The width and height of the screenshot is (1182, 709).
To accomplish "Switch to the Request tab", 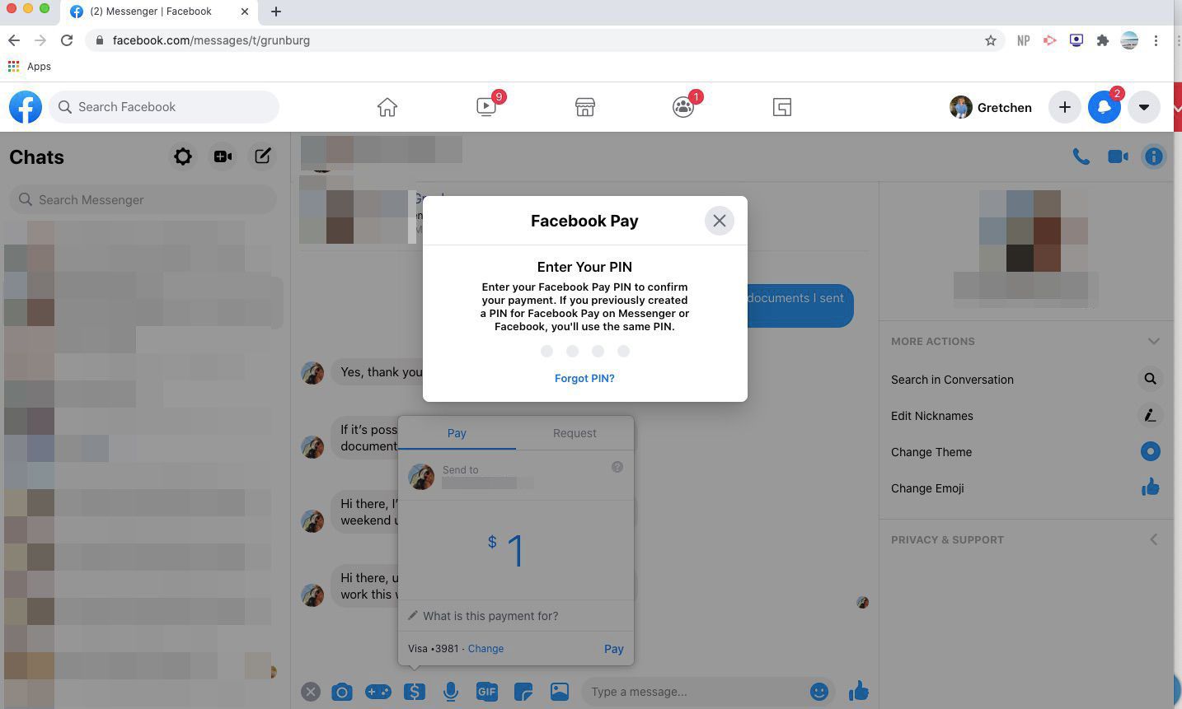I will tap(575, 433).
